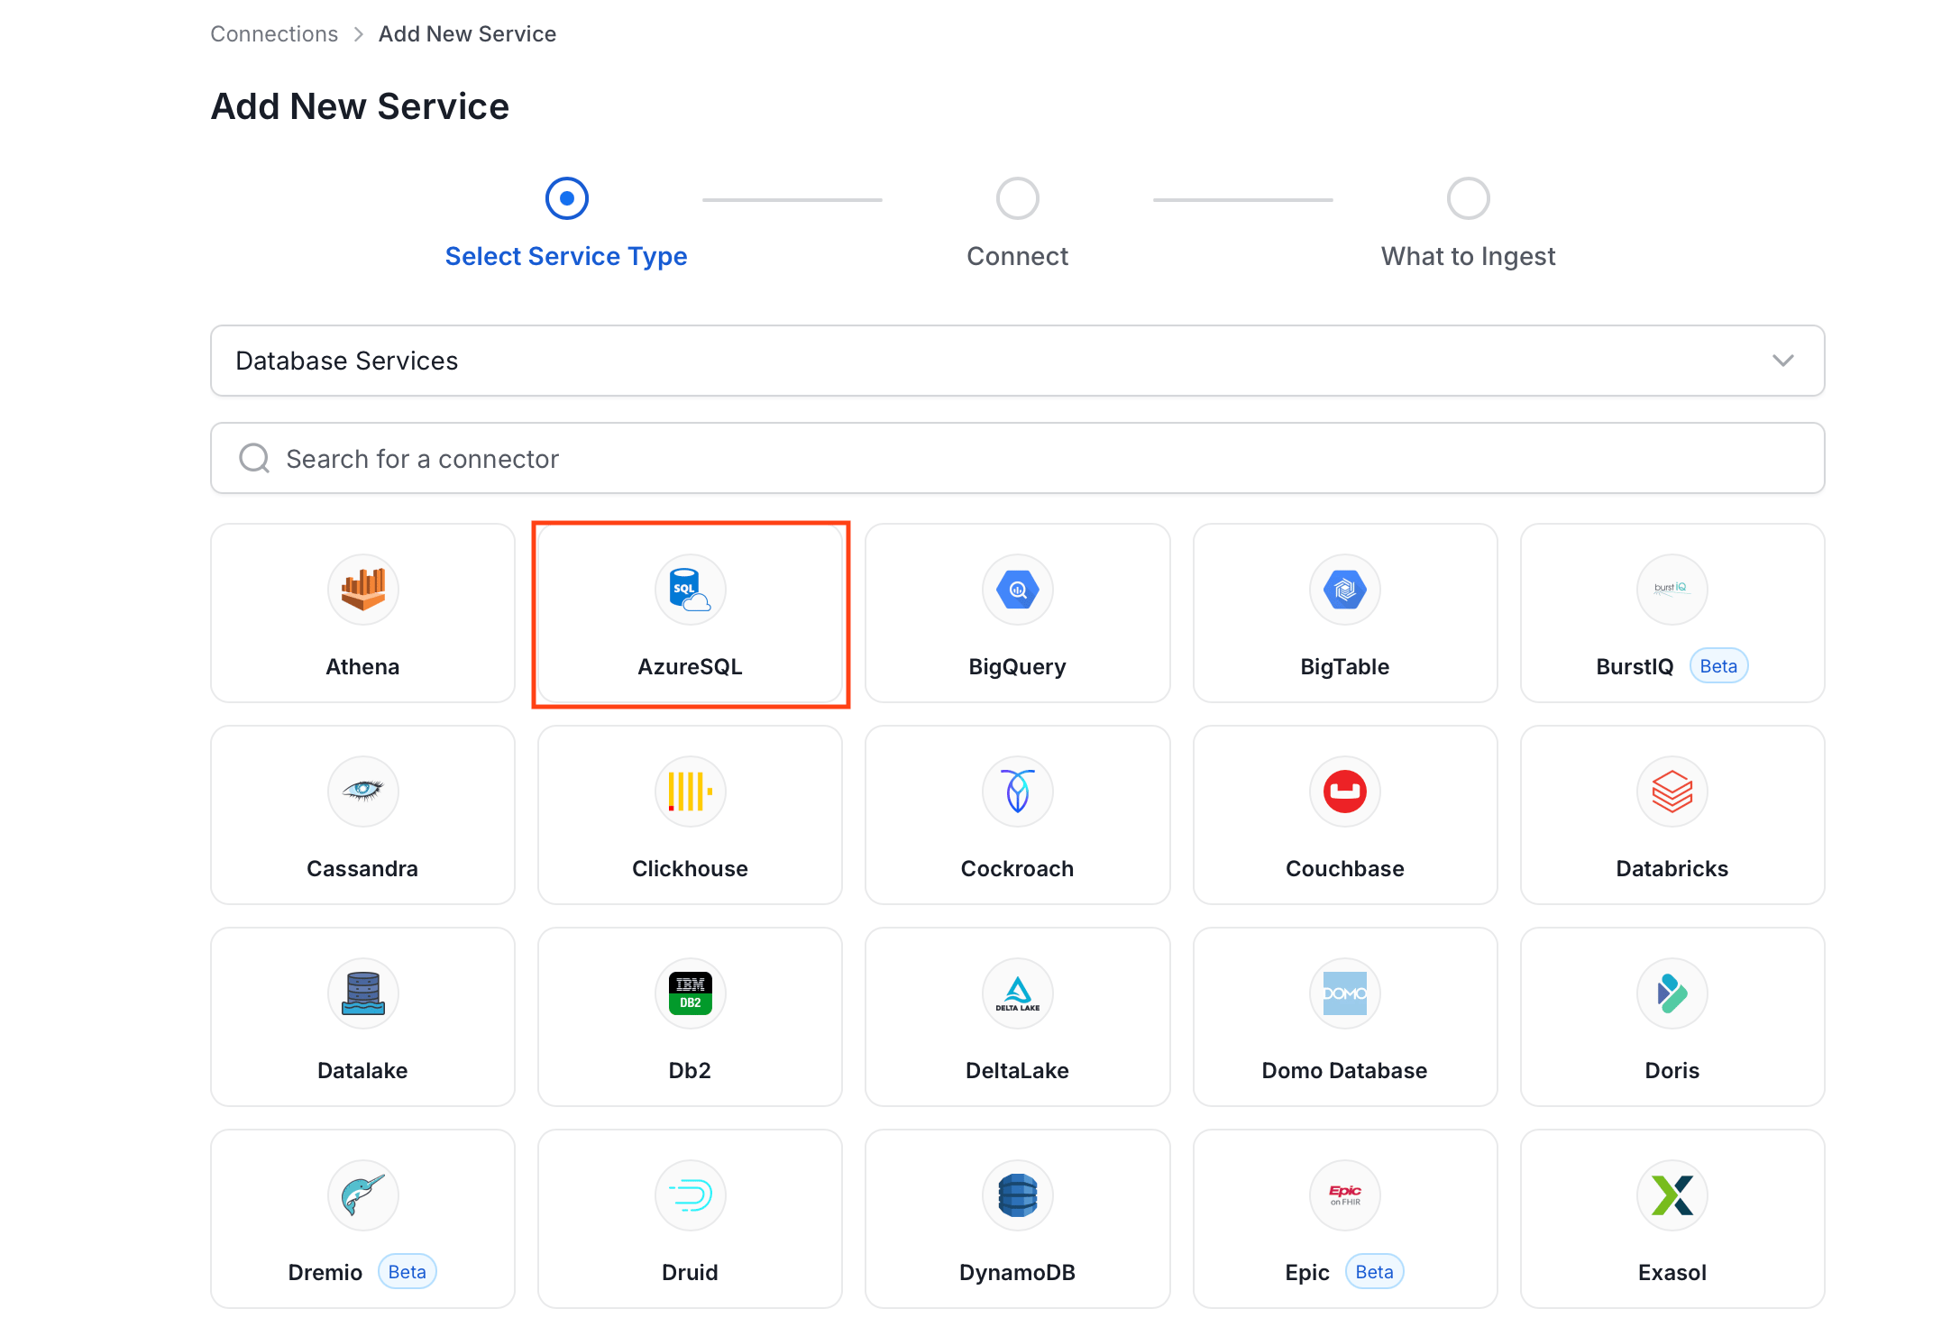Image resolution: width=1951 pixels, height=1327 pixels.
Task: Click the Add New Service page heading
Action: point(360,106)
